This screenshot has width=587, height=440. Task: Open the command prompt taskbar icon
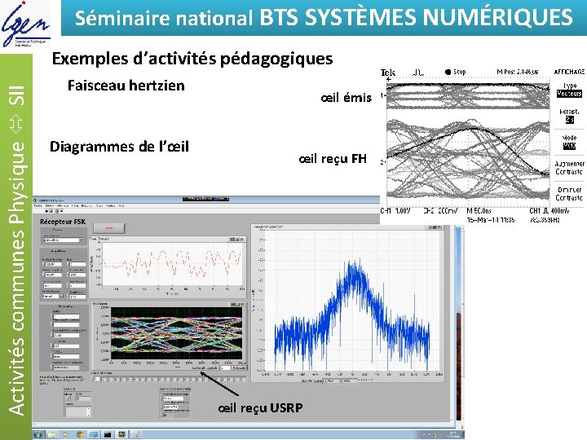[x=108, y=434]
